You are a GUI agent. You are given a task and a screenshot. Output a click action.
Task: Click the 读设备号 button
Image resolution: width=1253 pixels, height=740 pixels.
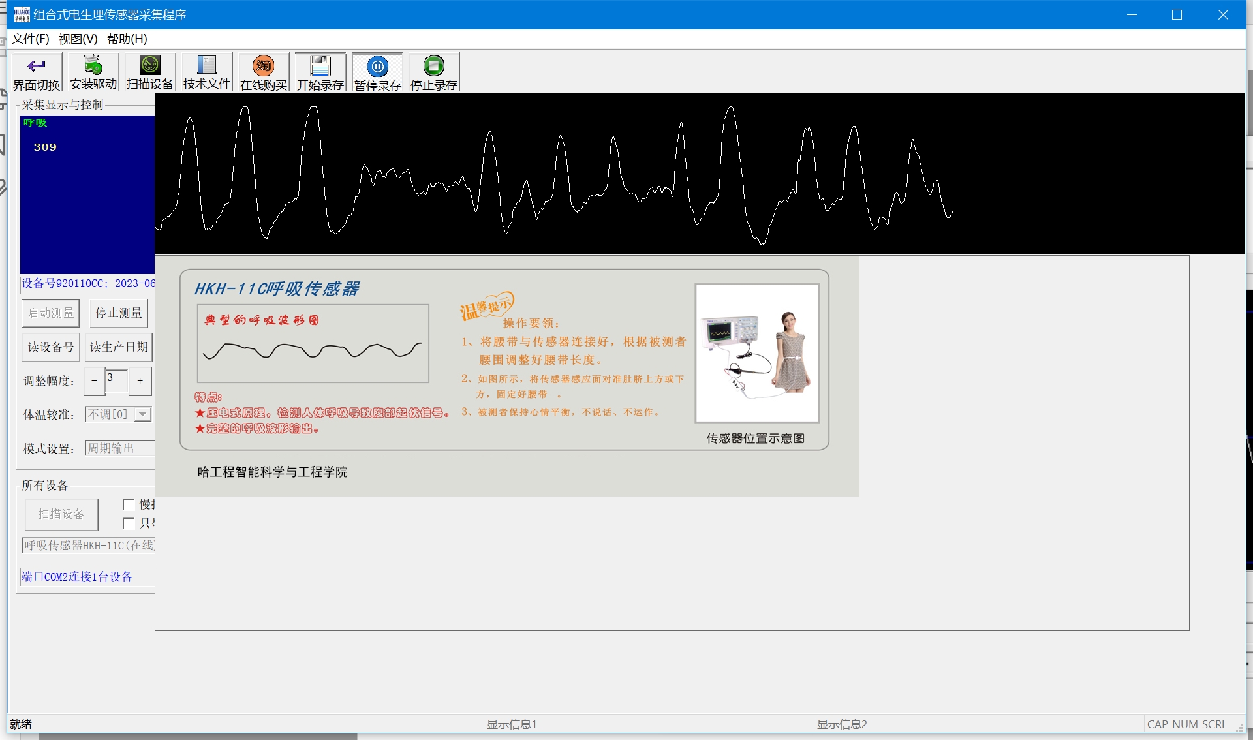[x=51, y=347]
